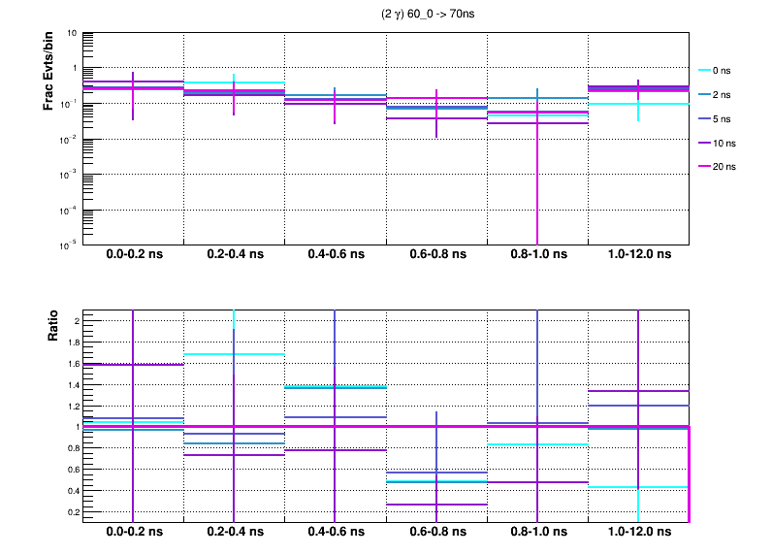Select "0.6-0.8 ns" label under ratio plot
The height and width of the screenshot is (555, 772).
pyautogui.click(x=435, y=533)
